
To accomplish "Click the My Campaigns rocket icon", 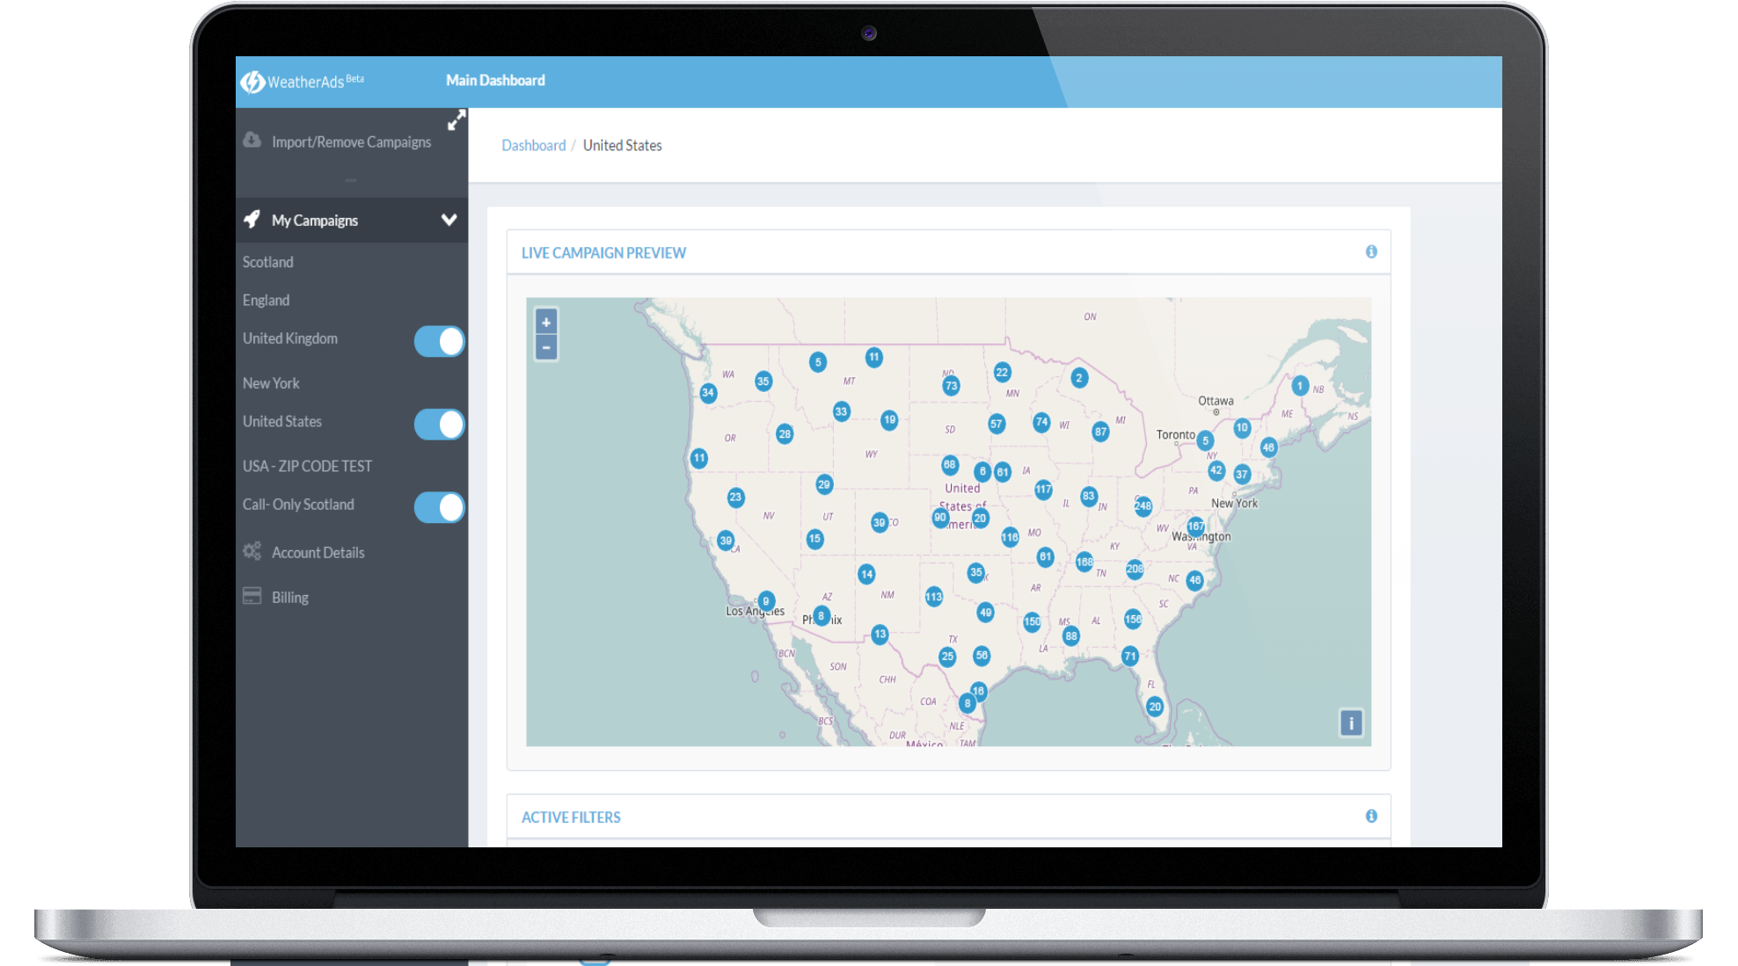I will point(252,219).
